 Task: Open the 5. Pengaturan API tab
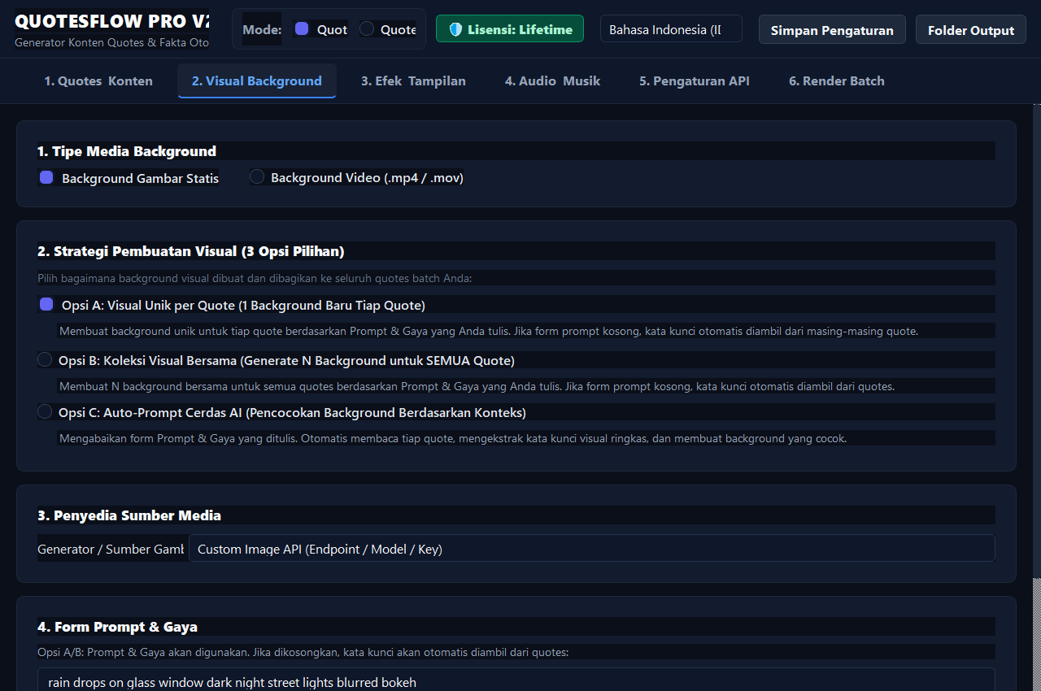click(x=694, y=80)
